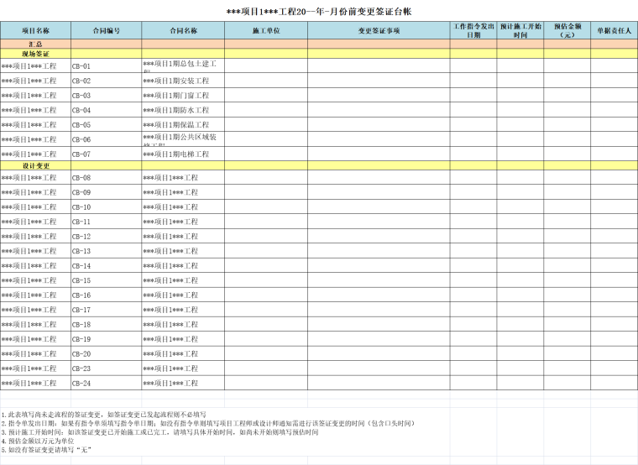This screenshot has height=465, width=638.
Task: Select cell CB-18
Action: click(107, 324)
